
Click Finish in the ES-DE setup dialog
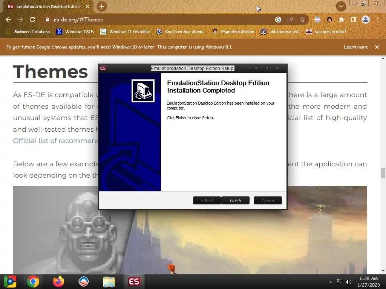pyautogui.click(x=235, y=201)
